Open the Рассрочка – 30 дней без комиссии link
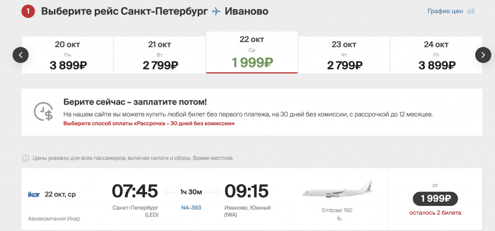495x231 pixels. (149, 123)
